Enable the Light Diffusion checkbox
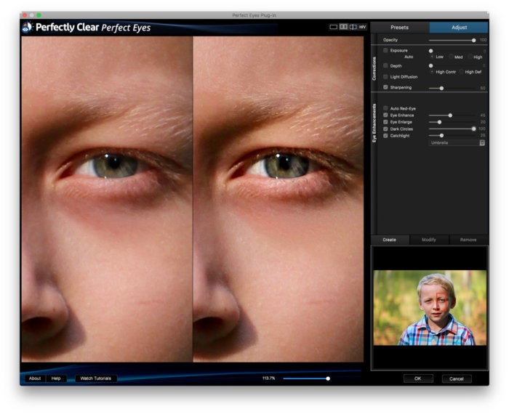 tap(385, 77)
